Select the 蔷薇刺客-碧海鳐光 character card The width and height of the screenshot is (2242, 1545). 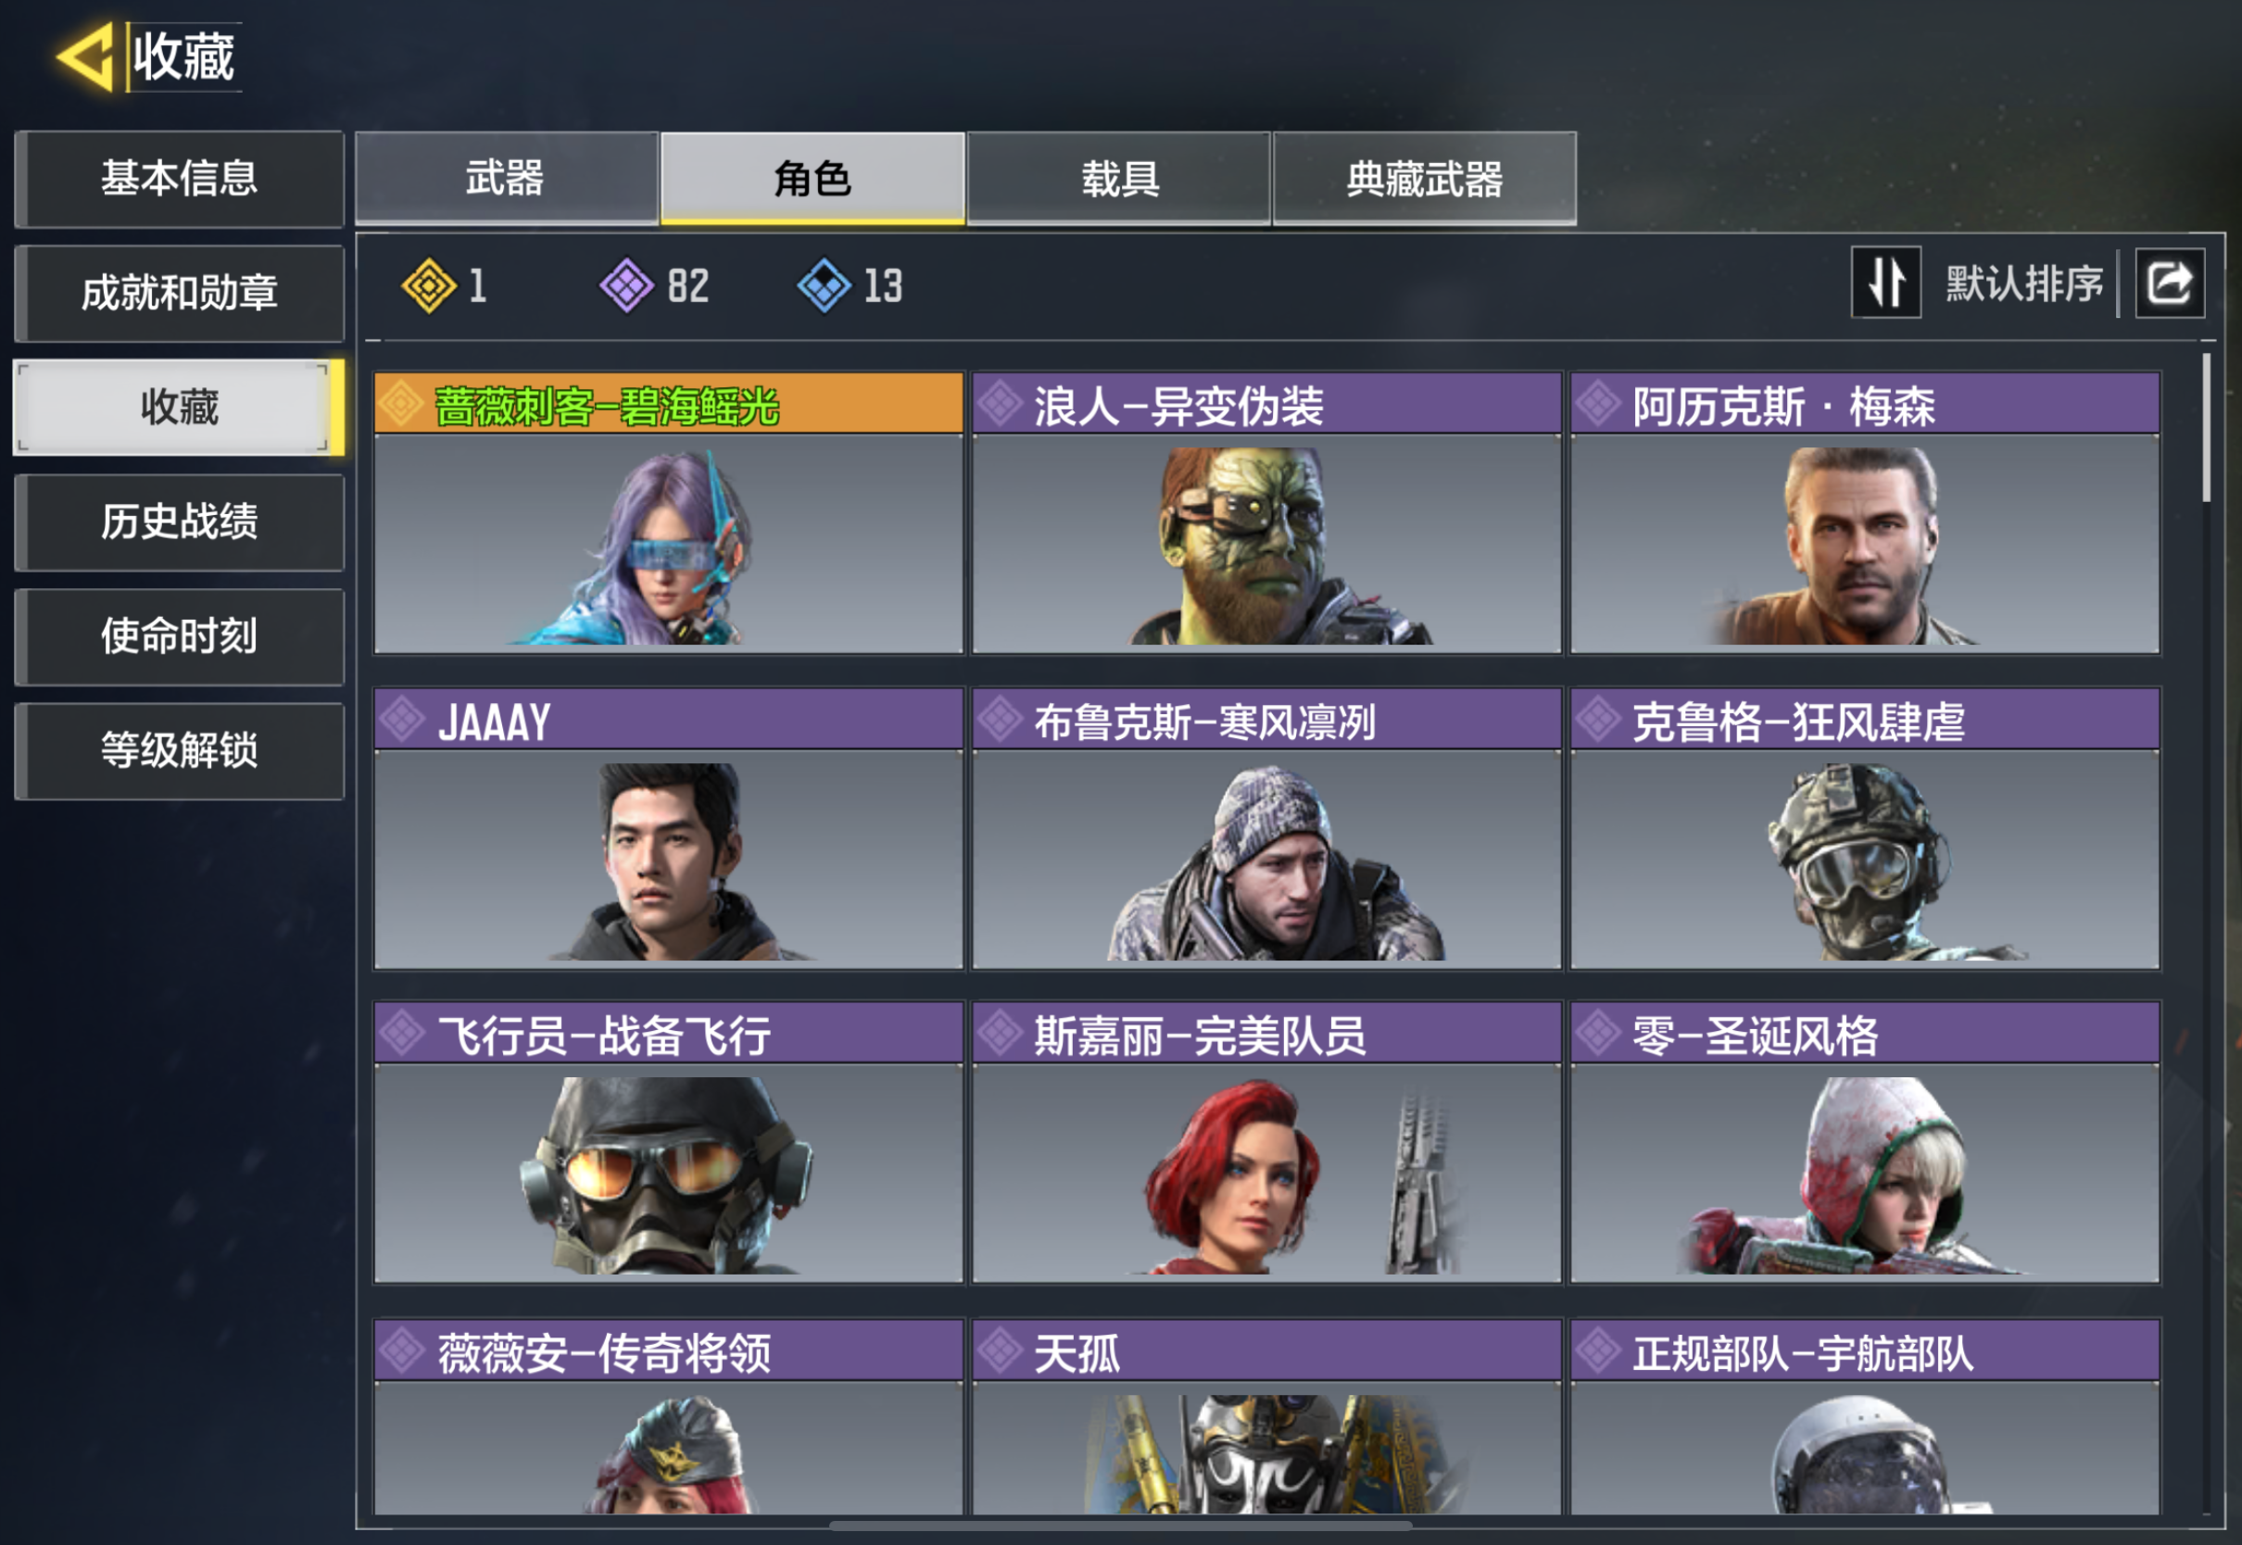tap(668, 513)
